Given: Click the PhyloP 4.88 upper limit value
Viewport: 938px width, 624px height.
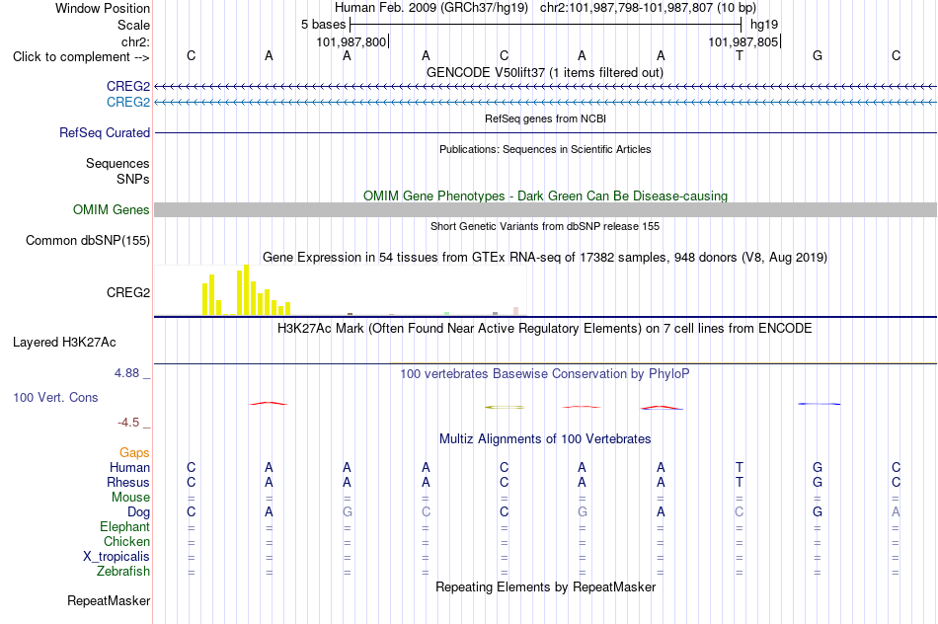Looking at the screenshot, I should pos(126,373).
